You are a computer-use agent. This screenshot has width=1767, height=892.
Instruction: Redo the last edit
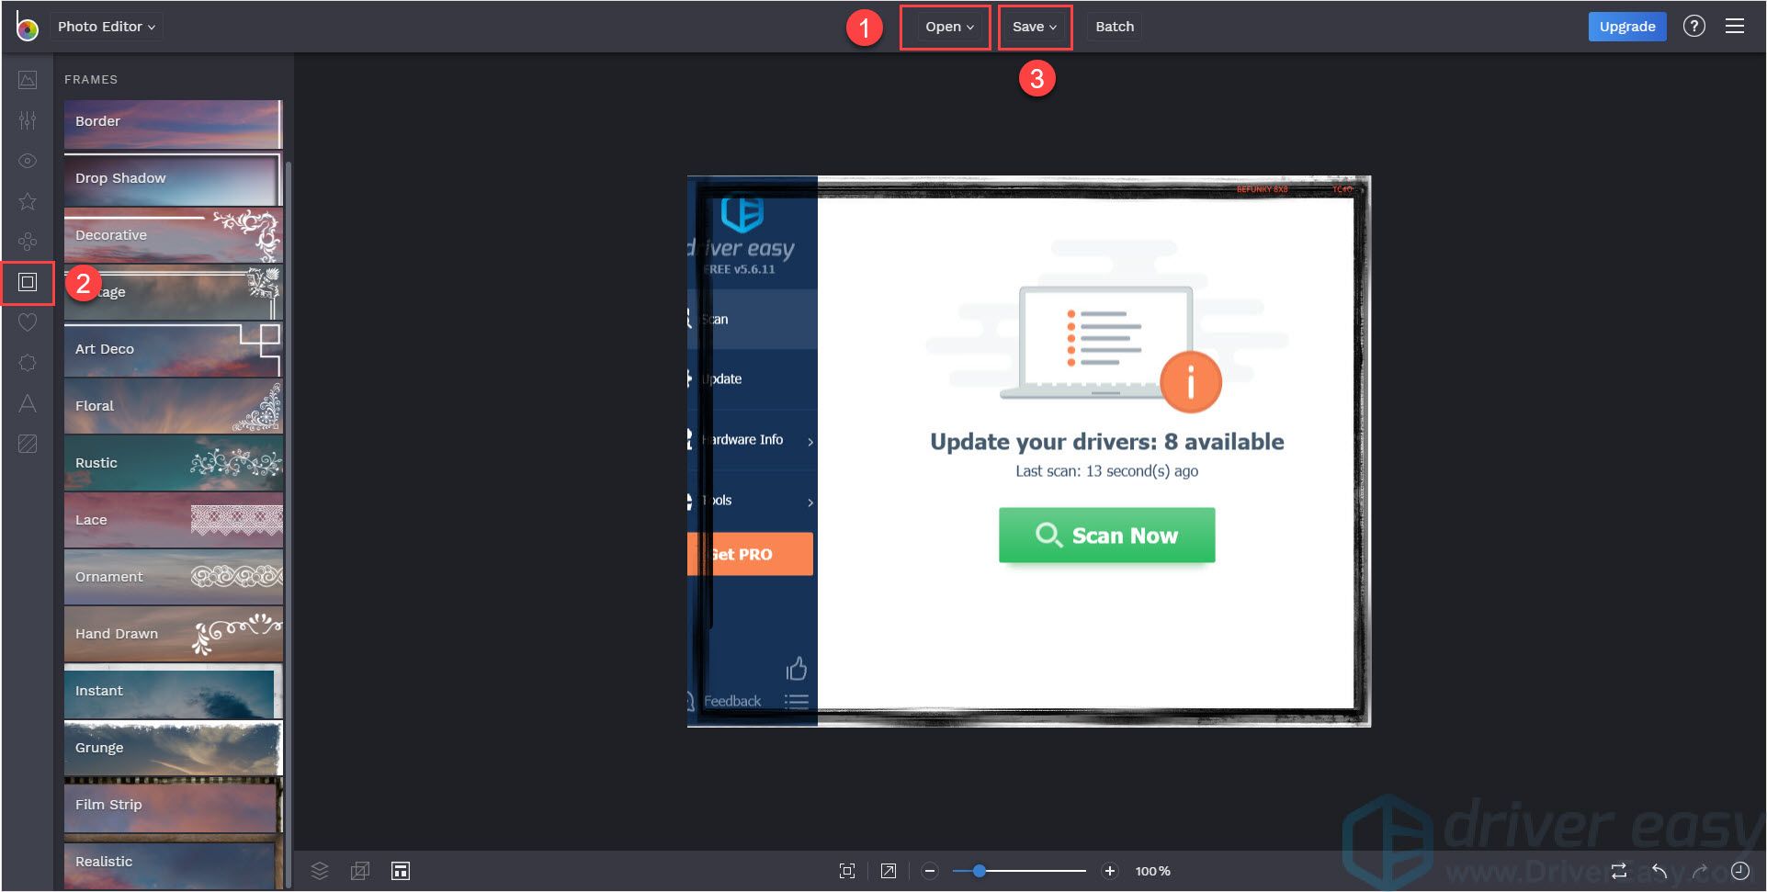[1700, 871]
